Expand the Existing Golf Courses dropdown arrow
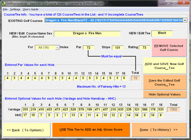This screenshot has width=191, height=140. coord(185,21)
